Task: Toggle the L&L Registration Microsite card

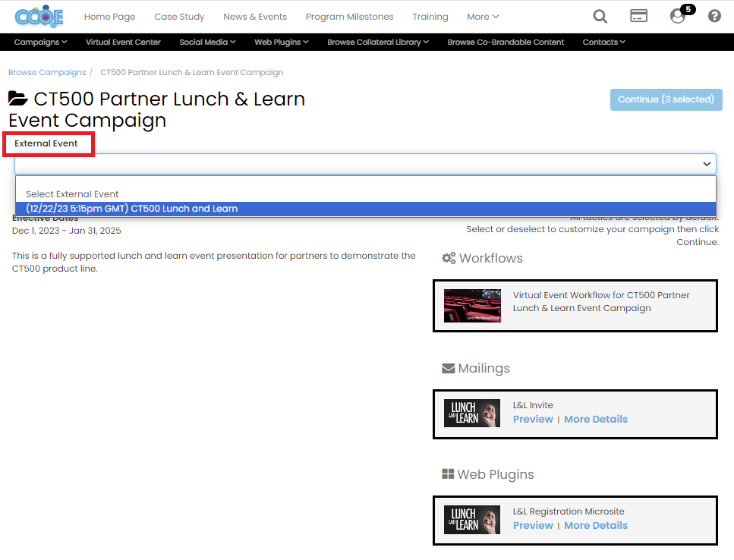Action: coord(575,521)
